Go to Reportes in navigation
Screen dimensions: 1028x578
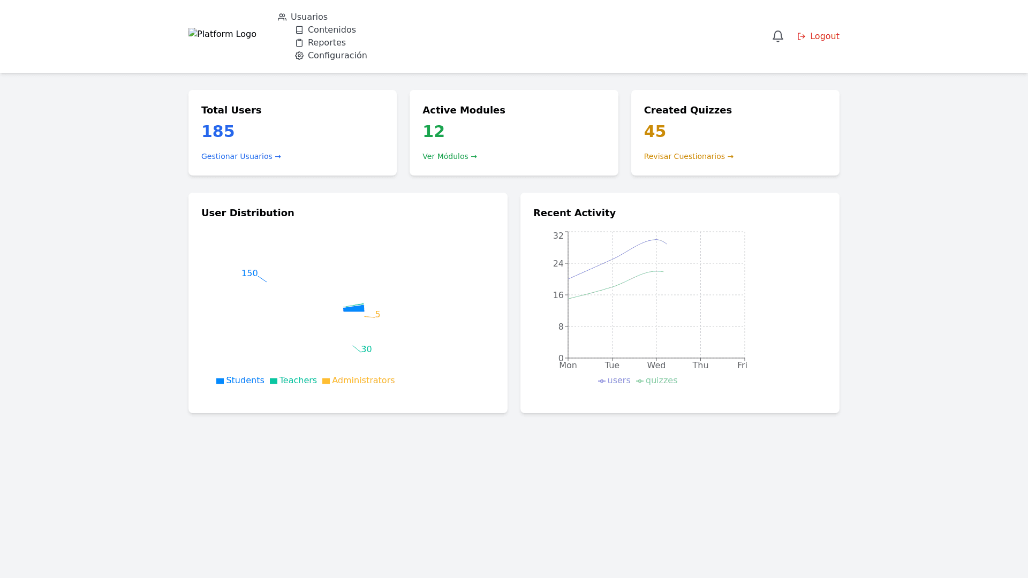[327, 43]
